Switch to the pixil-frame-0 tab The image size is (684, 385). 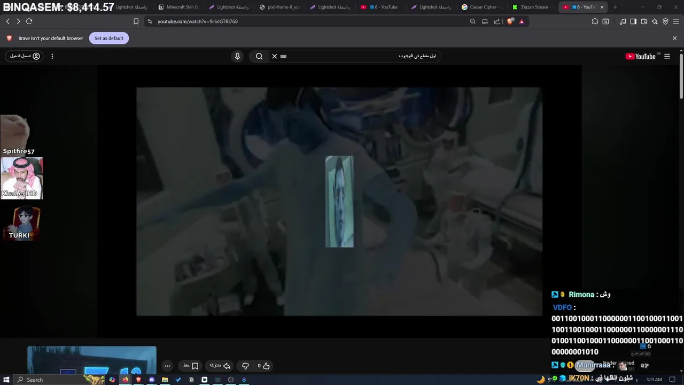[x=280, y=7]
